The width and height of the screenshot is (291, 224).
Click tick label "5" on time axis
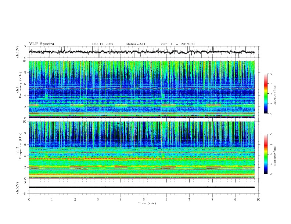tap(144, 199)
